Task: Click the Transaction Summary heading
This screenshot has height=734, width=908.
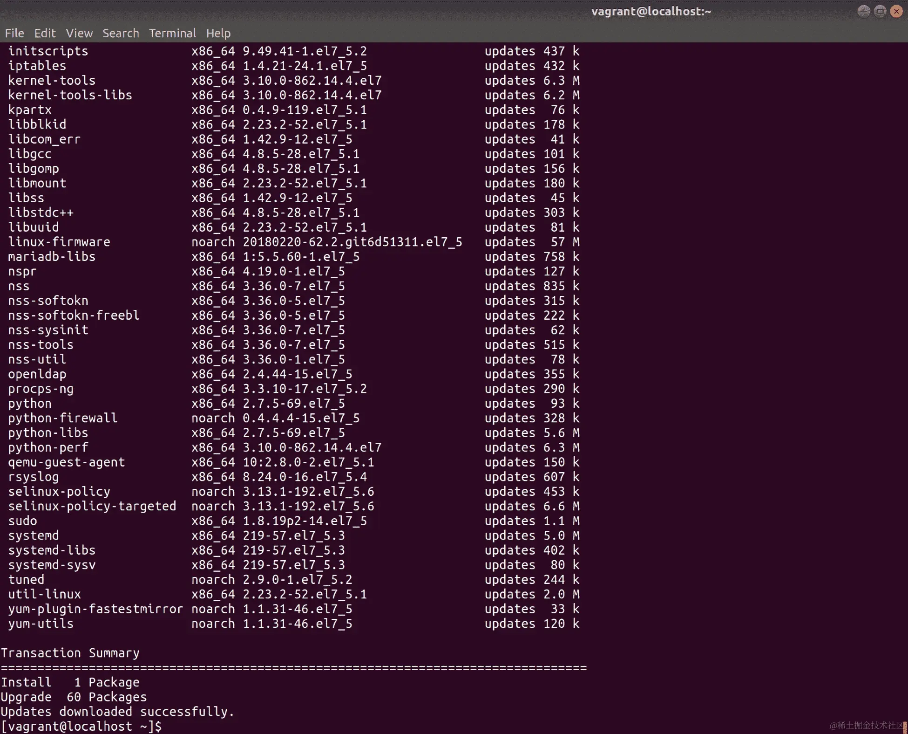Action: click(70, 653)
